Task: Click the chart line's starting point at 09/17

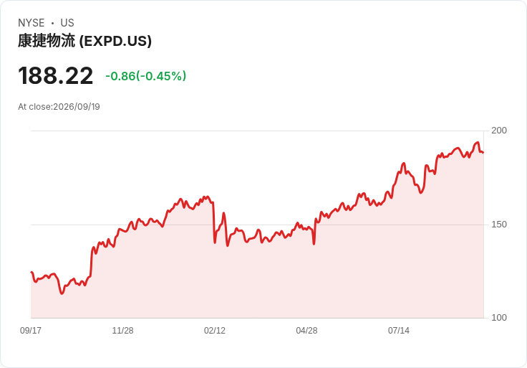Action: [x=32, y=272]
